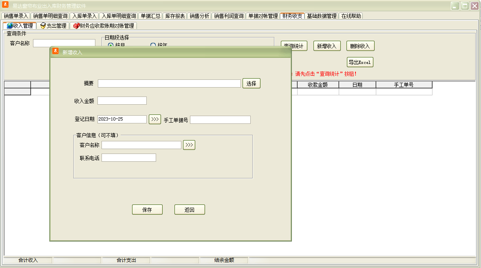481x268 pixels.
Task: Open the 收入管理 tab with globe icon
Action: 20,26
